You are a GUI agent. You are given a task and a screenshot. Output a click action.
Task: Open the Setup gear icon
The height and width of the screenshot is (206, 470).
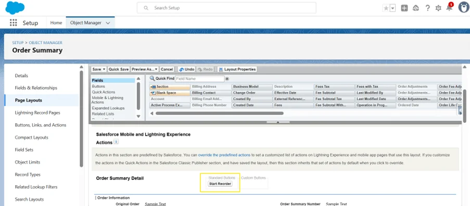(438, 8)
